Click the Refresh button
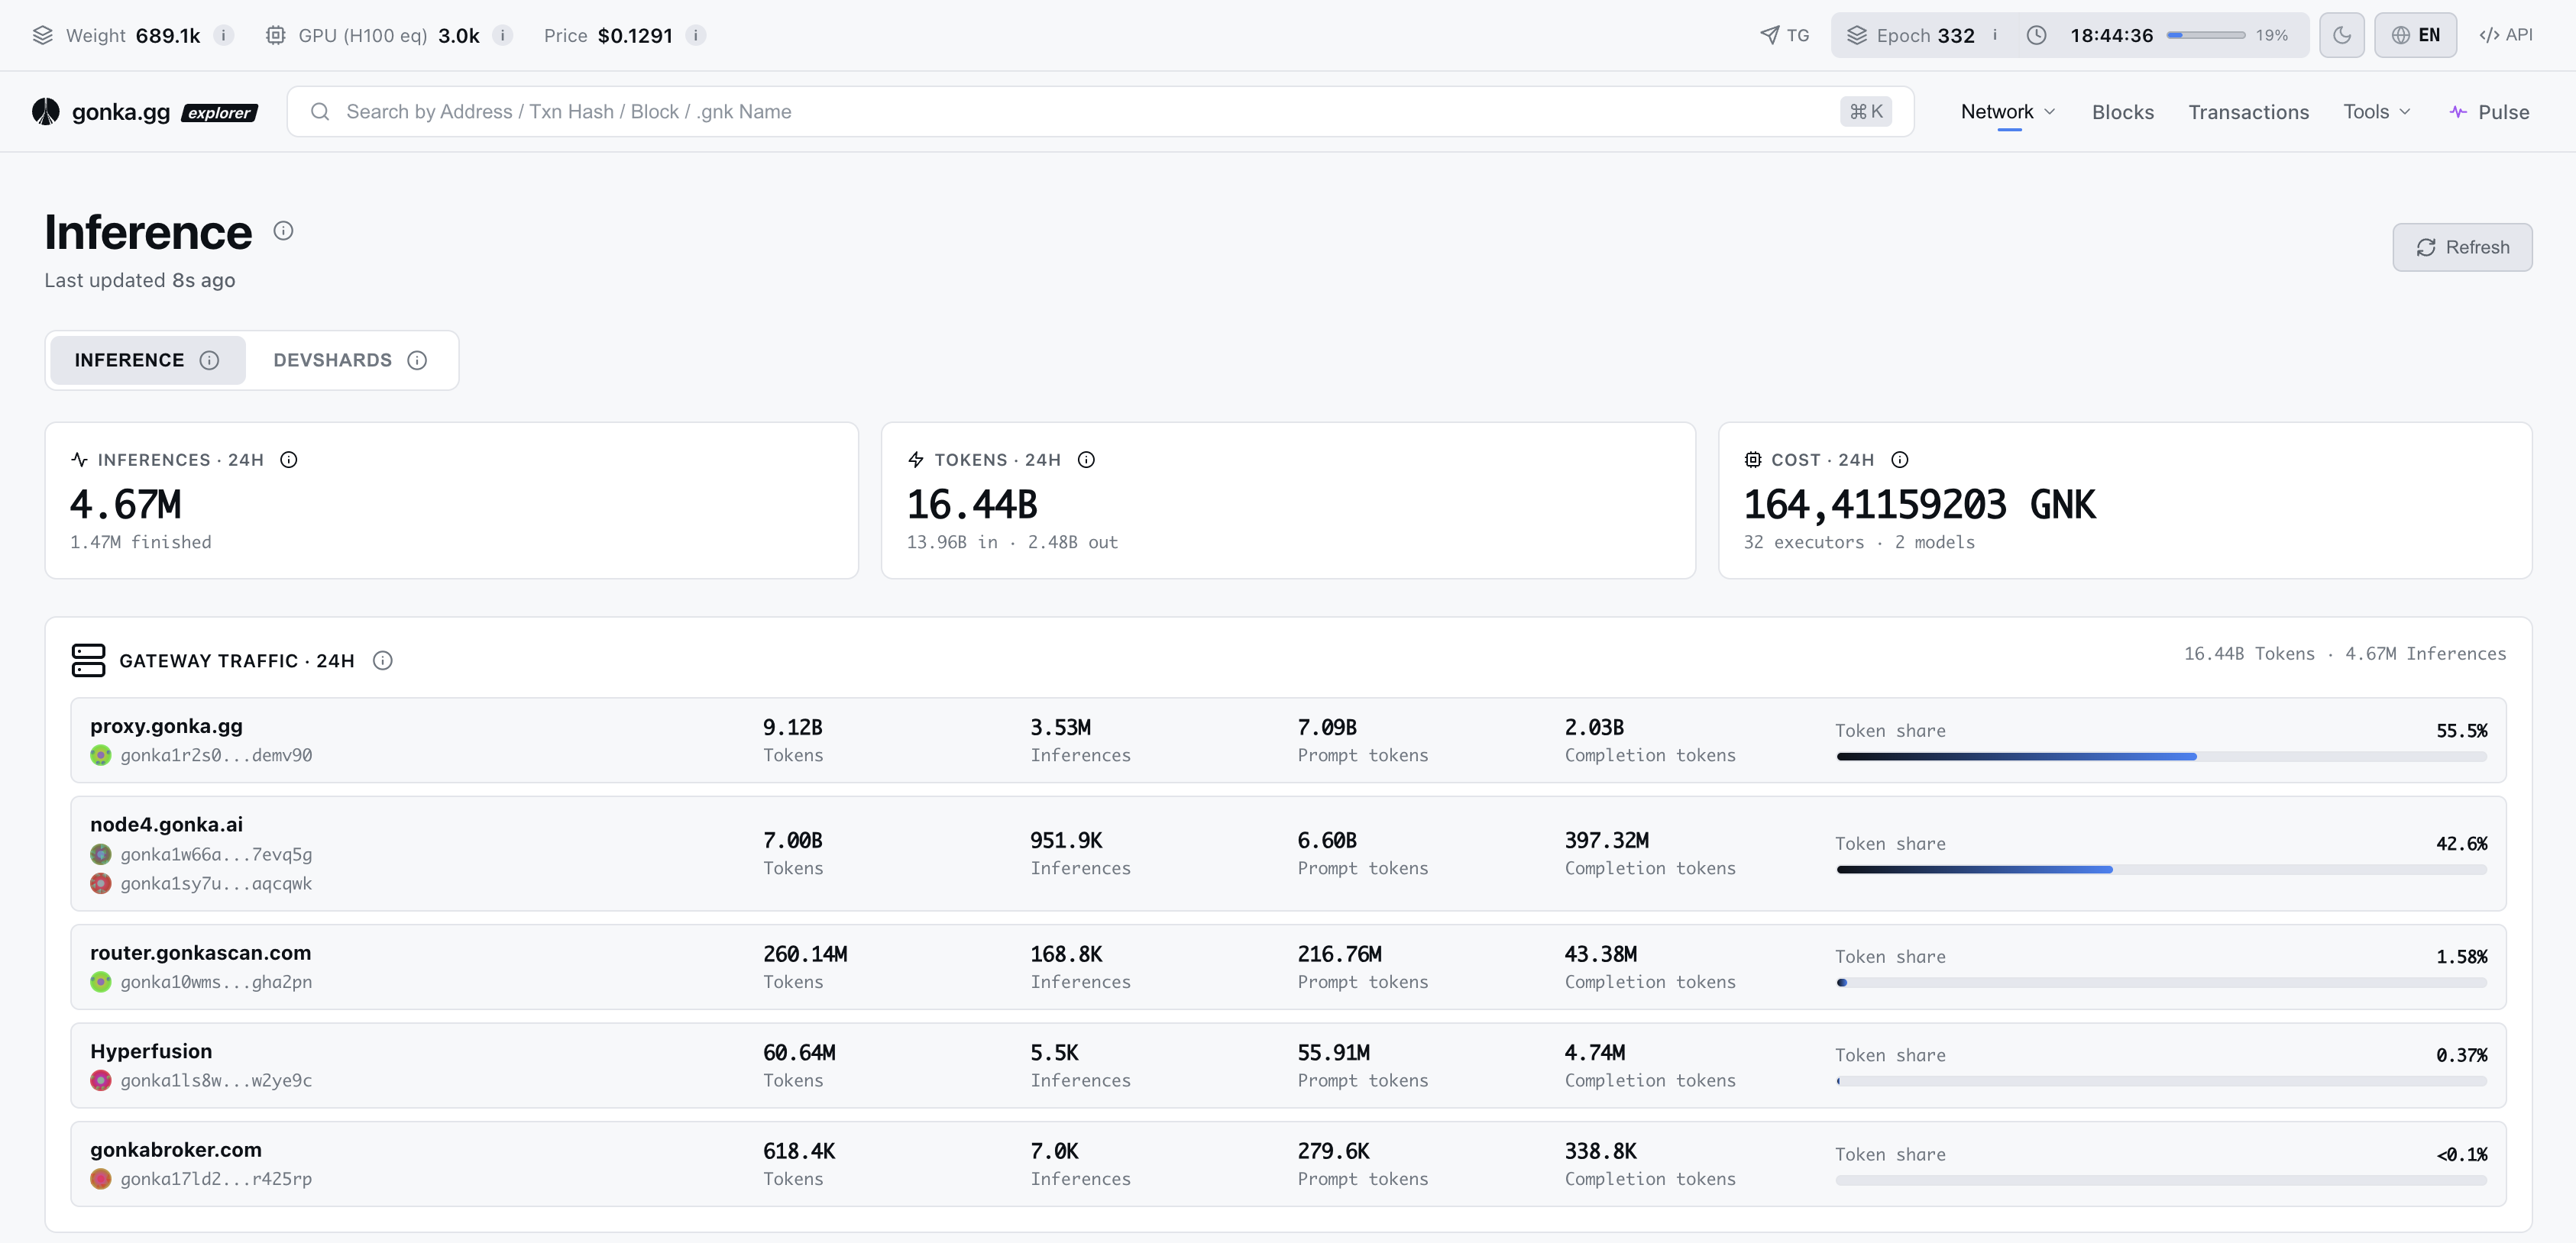2576x1243 pixels. pos(2462,247)
